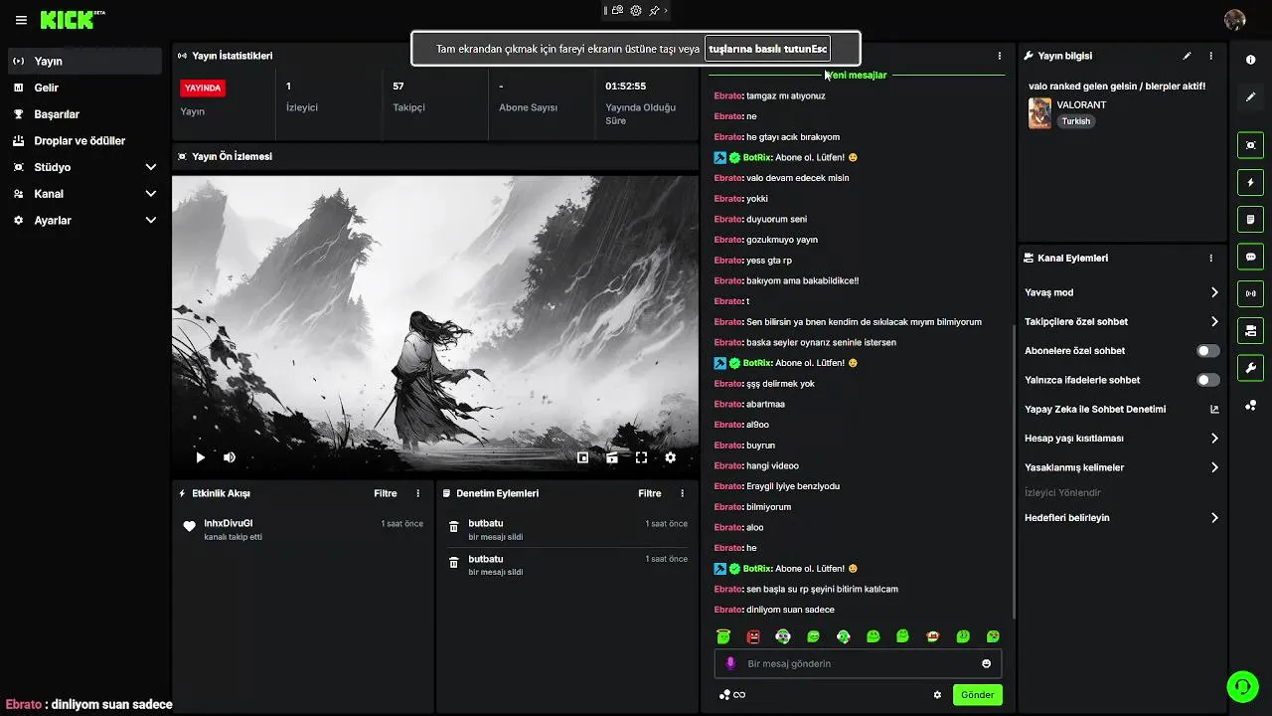Go to Başarılar in the sidebar
The image size is (1272, 716).
pos(84,114)
